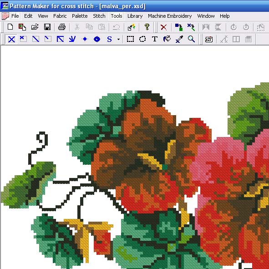Select the Full cross stitch tool
The image size is (269, 269).
pyautogui.click(x=11, y=39)
